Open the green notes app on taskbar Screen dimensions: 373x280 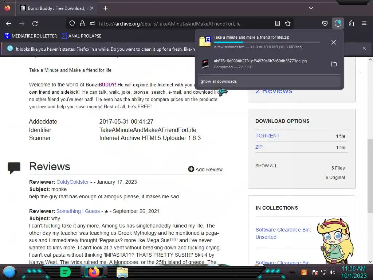pyautogui.click(x=66, y=272)
